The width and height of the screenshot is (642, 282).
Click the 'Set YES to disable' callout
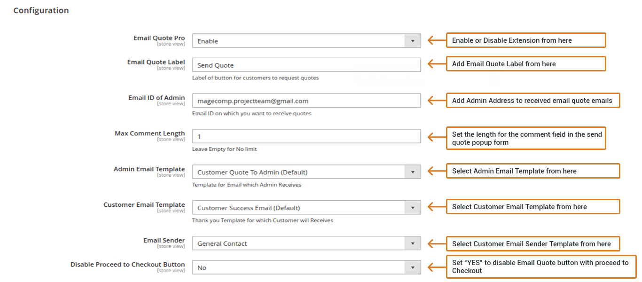coord(540,266)
